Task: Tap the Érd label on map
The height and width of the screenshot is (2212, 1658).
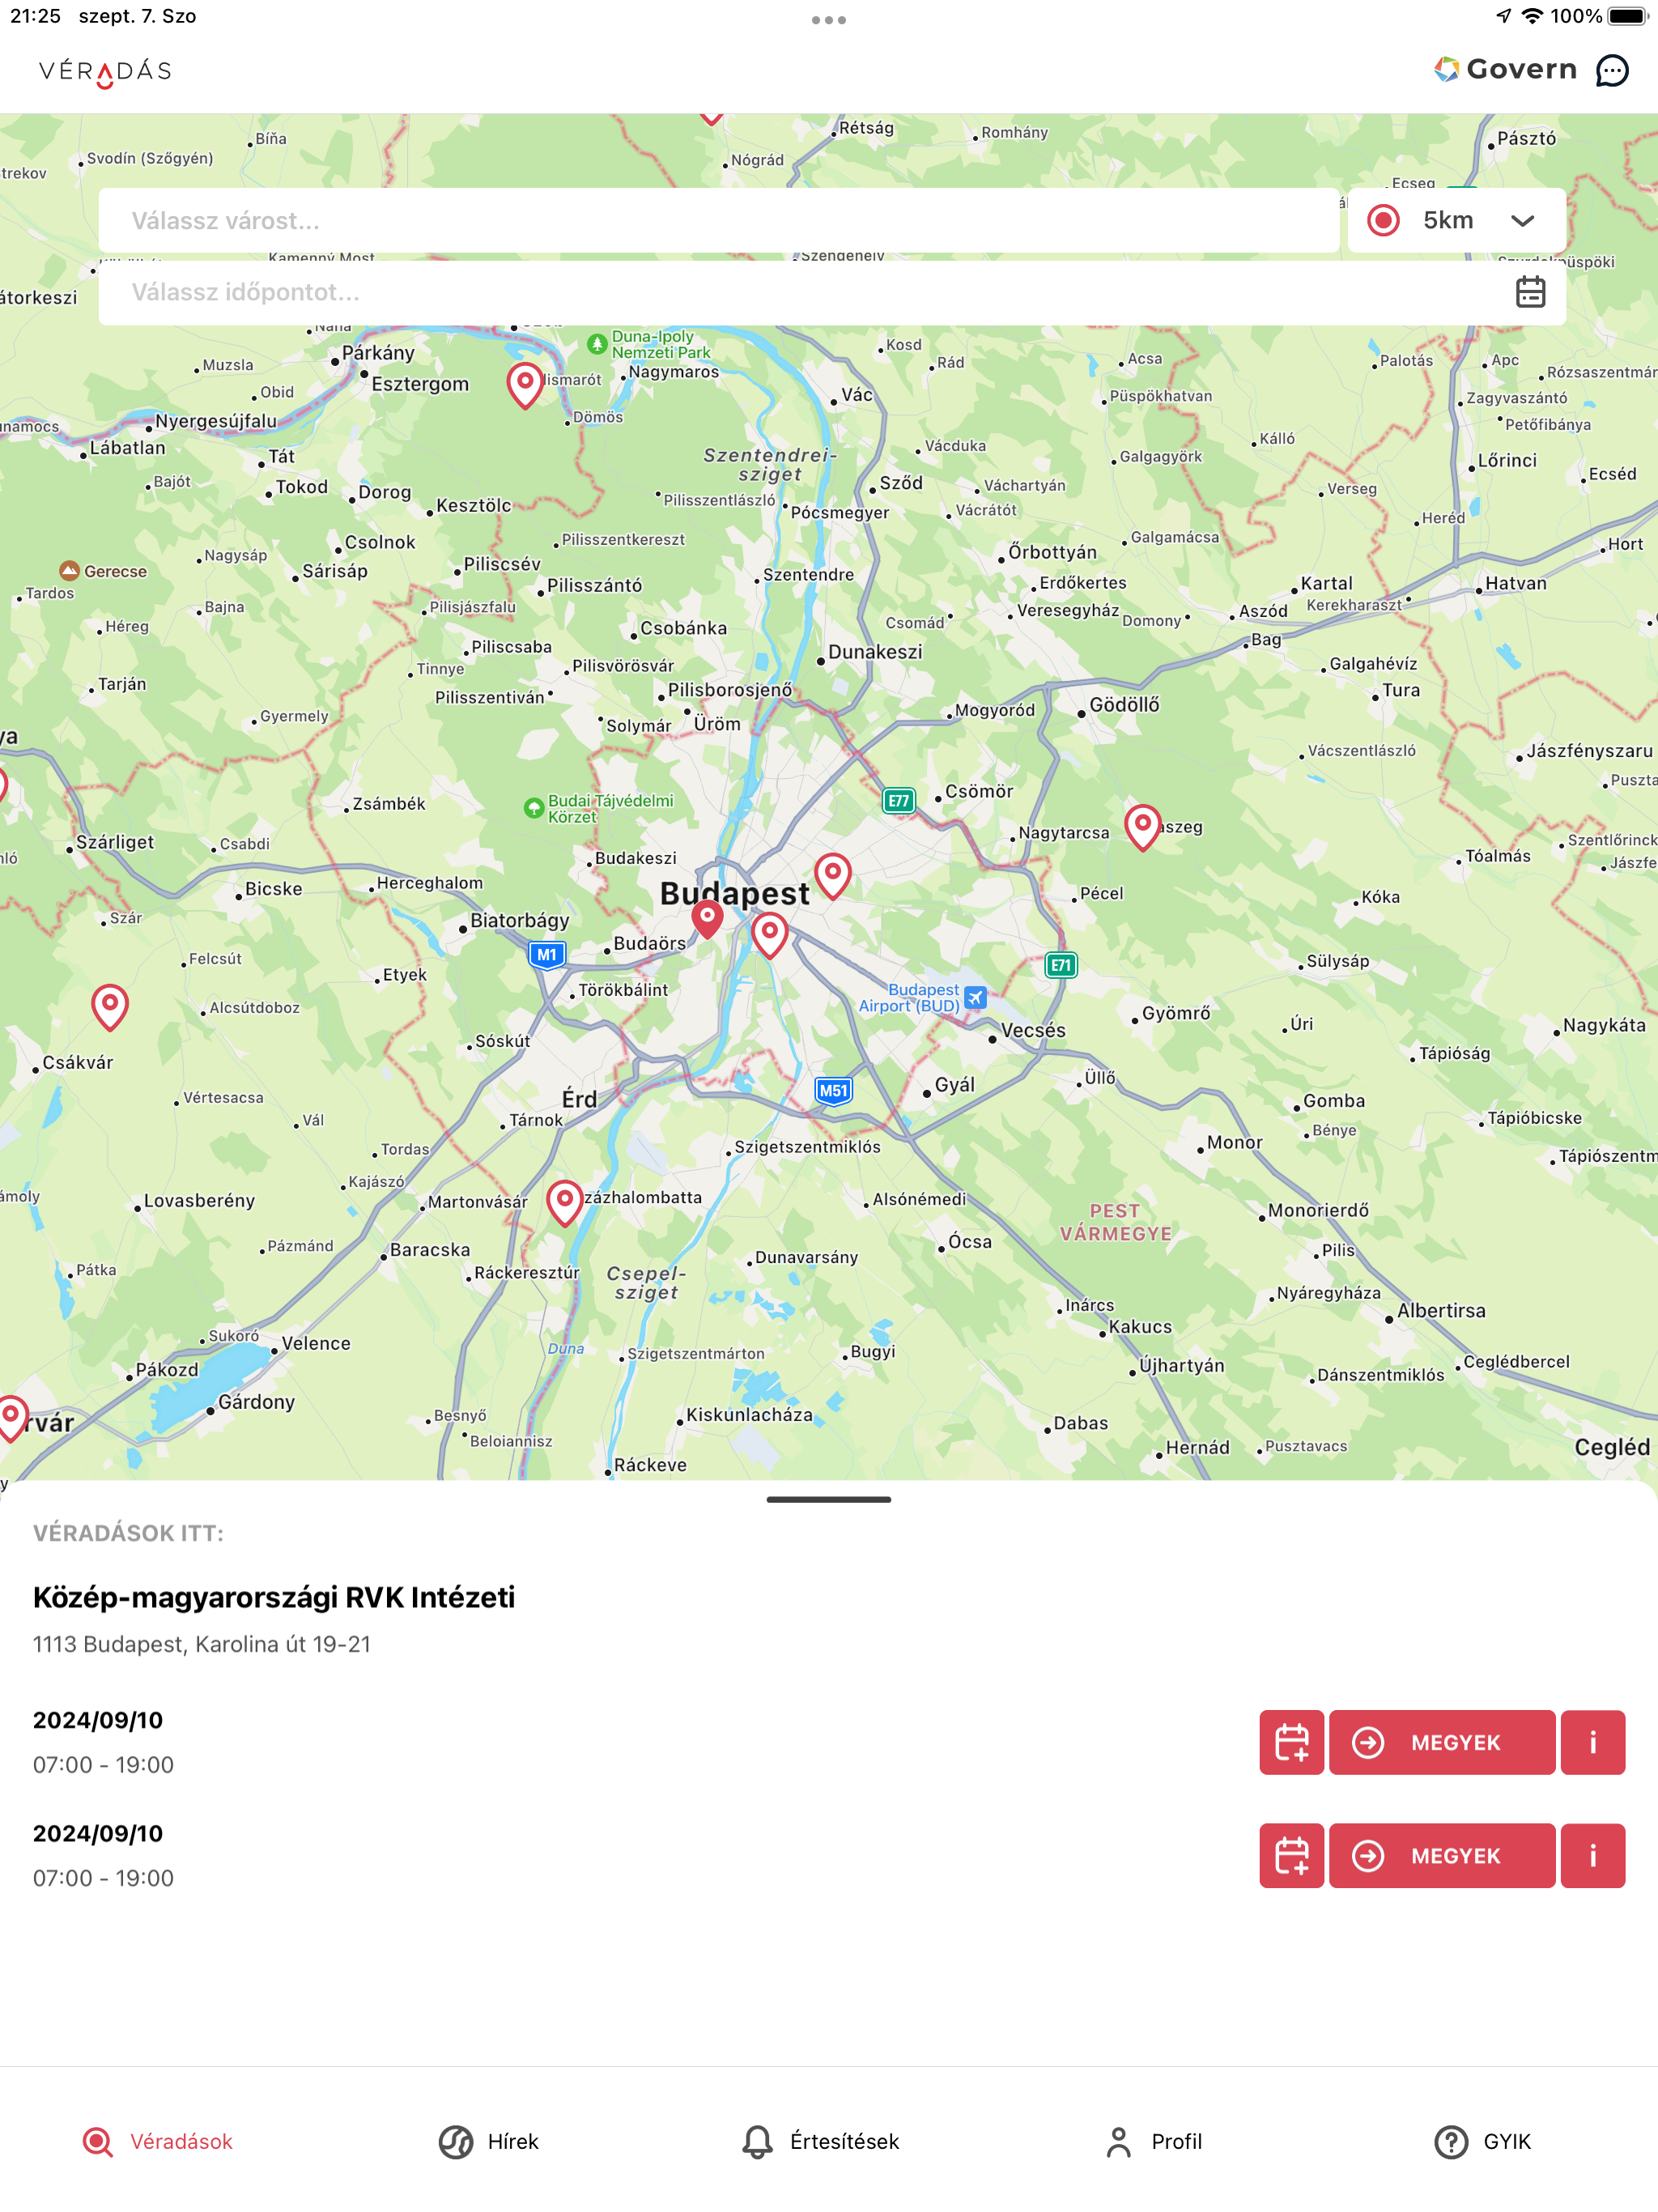Action: click(579, 1099)
